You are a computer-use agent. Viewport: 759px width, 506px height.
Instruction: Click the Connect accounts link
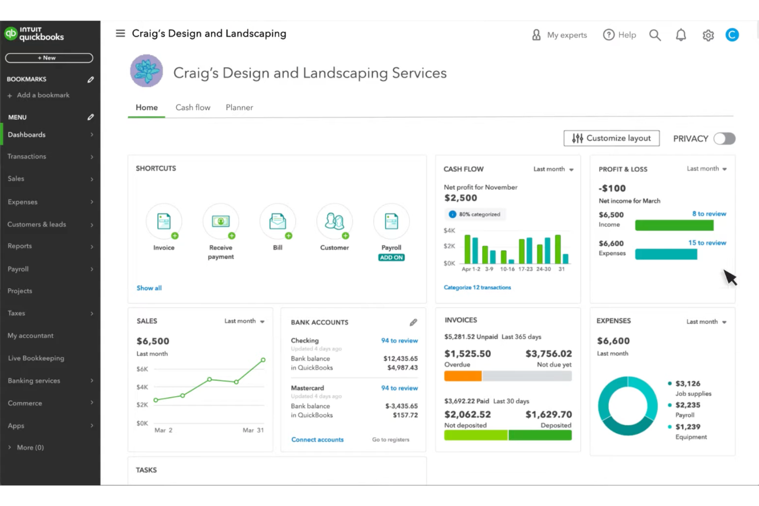(317, 439)
